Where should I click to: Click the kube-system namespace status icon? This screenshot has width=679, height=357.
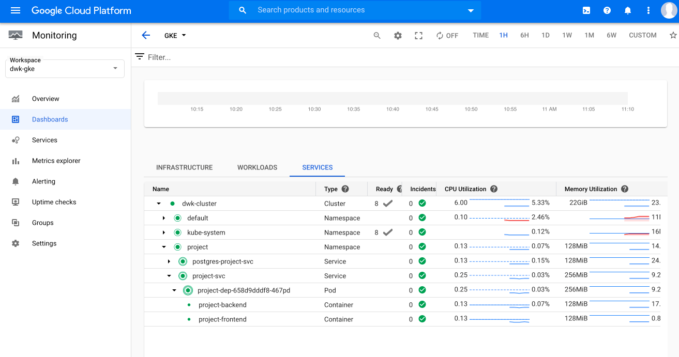(x=177, y=232)
